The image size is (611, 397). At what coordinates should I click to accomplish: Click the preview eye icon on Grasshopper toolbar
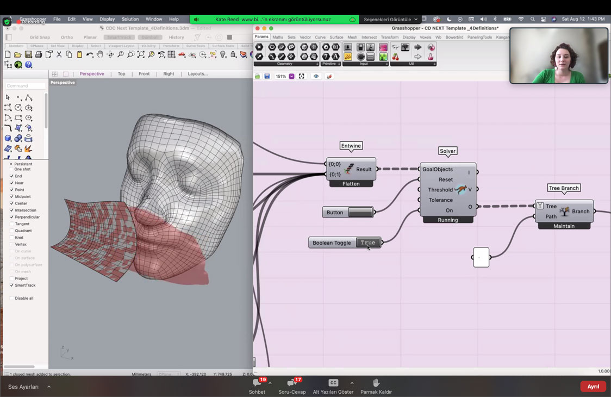[316, 76]
